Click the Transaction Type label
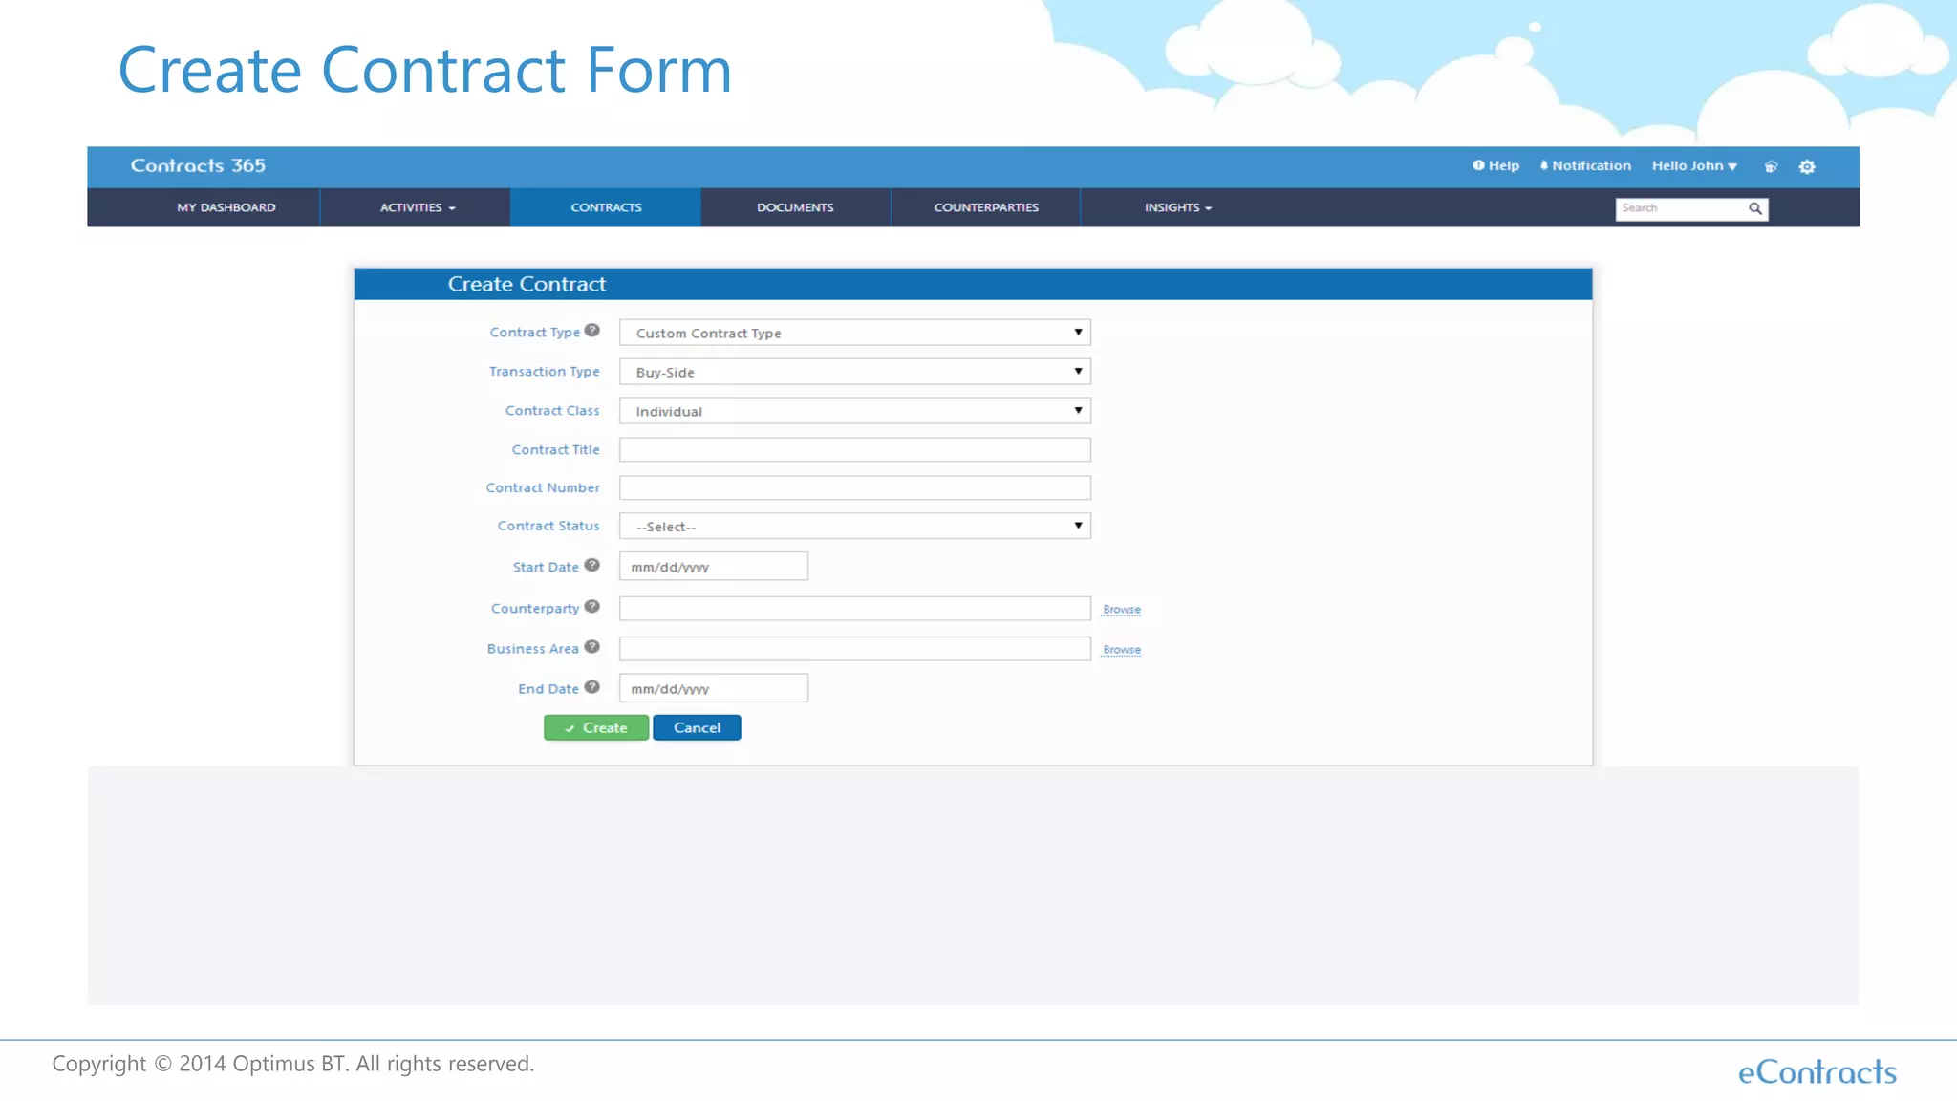Image resolution: width=1957 pixels, height=1101 pixels. tap(545, 372)
